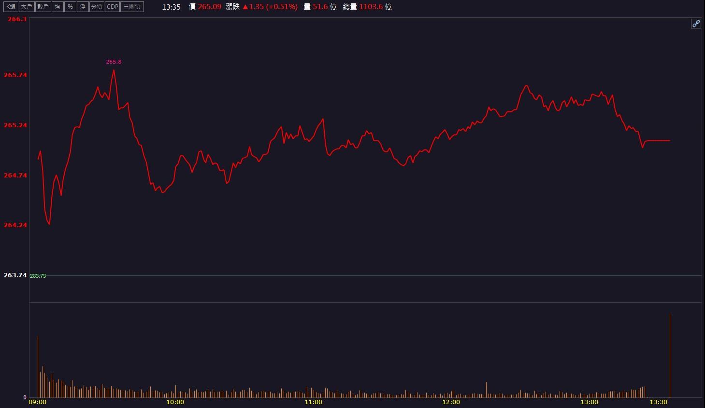This screenshot has width=705, height=408.
Task: Click the green 263.79 reference price label
Action: tap(38, 276)
